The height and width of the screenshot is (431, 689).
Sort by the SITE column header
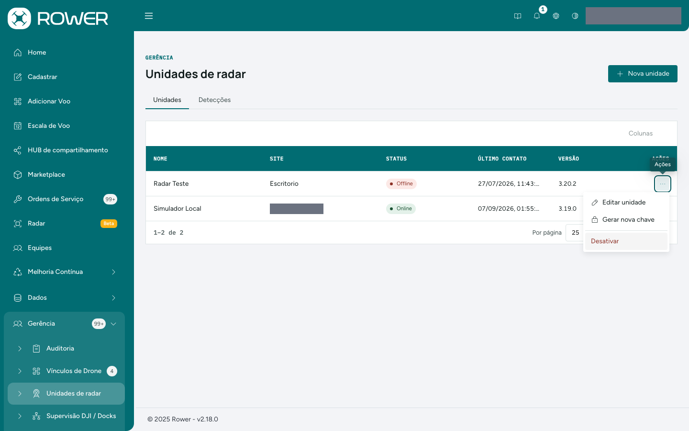(277, 159)
